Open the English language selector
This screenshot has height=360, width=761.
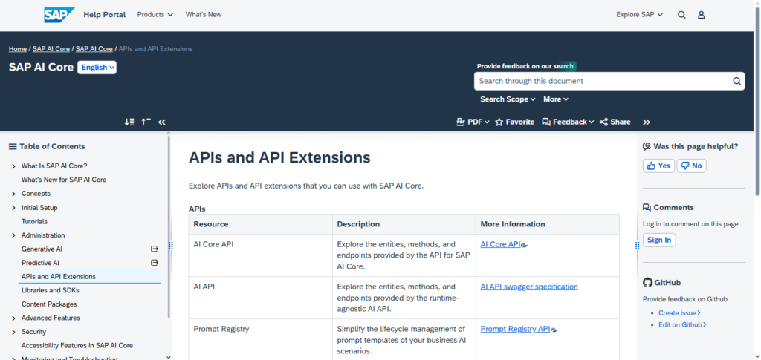[97, 68]
